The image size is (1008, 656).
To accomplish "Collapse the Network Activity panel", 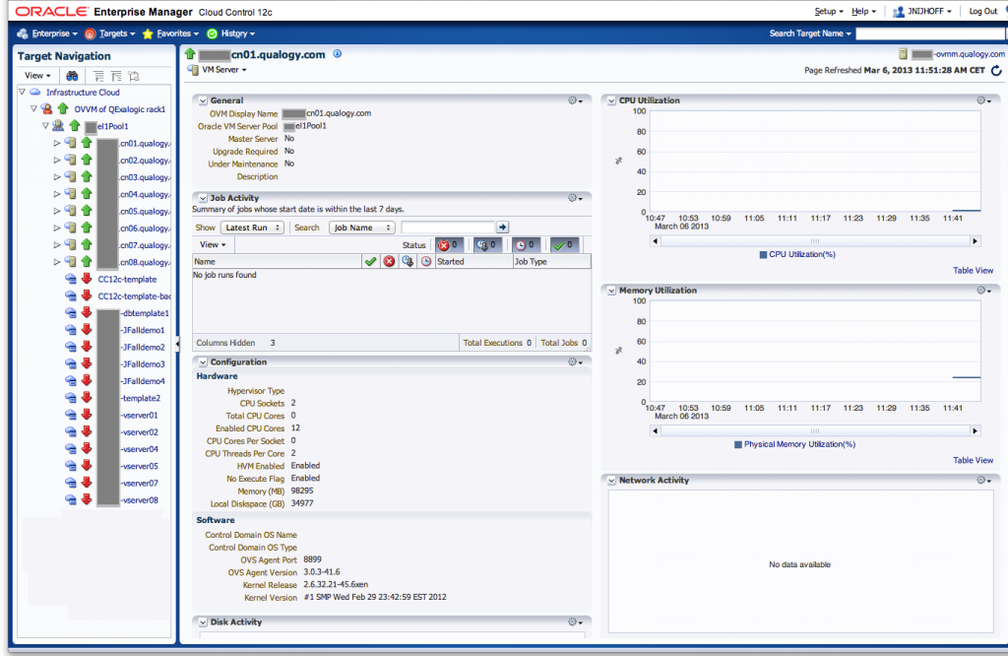I will tap(611, 480).
